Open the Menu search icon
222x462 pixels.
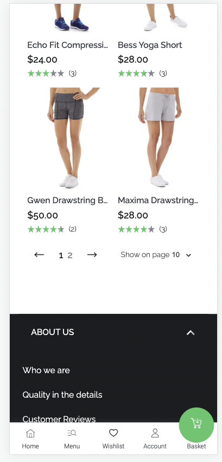click(72, 433)
